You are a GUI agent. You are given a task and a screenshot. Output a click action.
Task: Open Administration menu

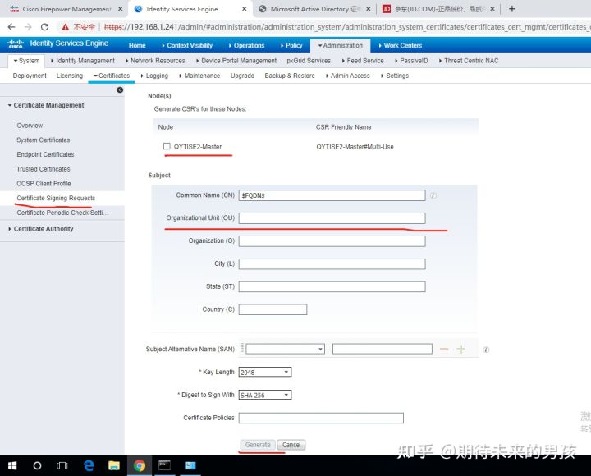coord(341,45)
